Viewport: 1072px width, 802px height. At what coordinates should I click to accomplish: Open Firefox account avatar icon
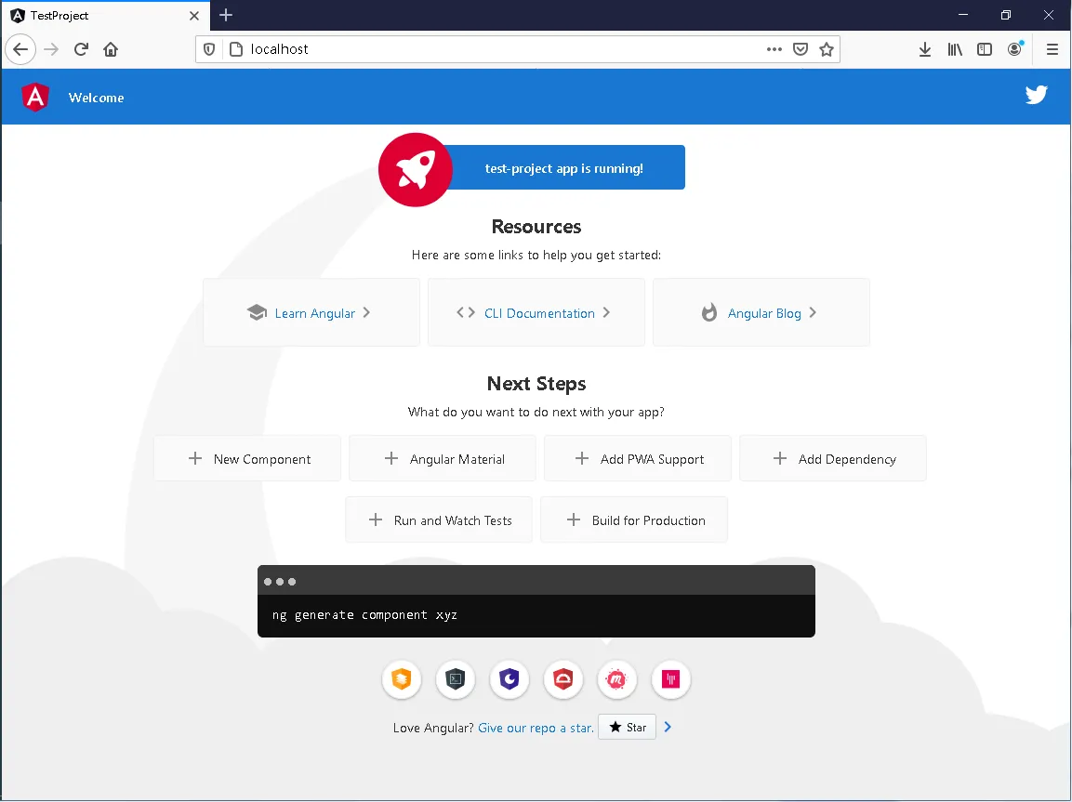1014,48
